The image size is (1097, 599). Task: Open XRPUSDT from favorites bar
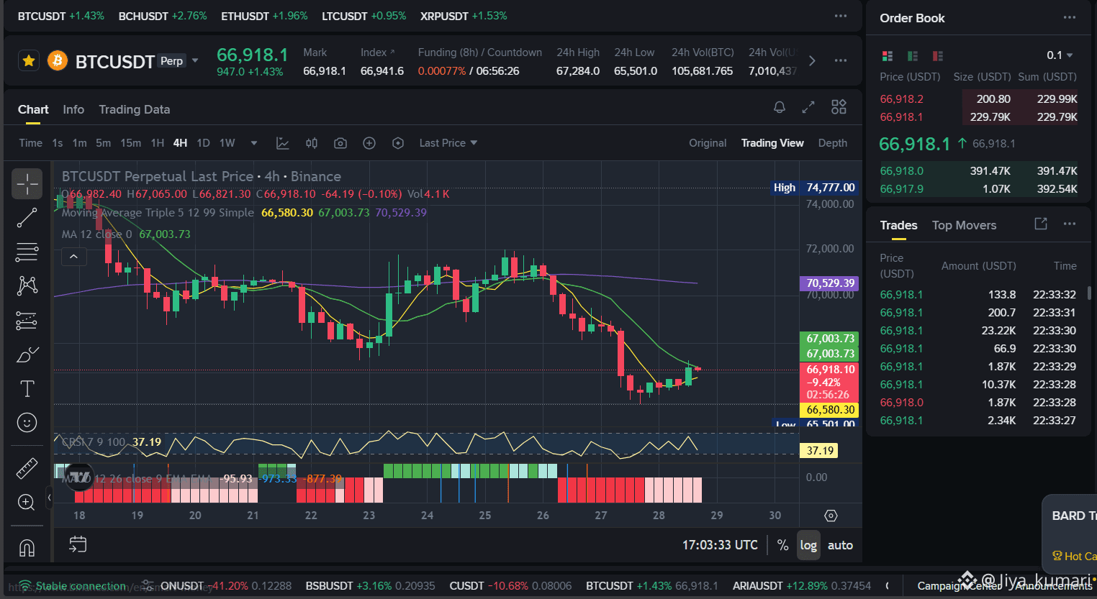[464, 16]
